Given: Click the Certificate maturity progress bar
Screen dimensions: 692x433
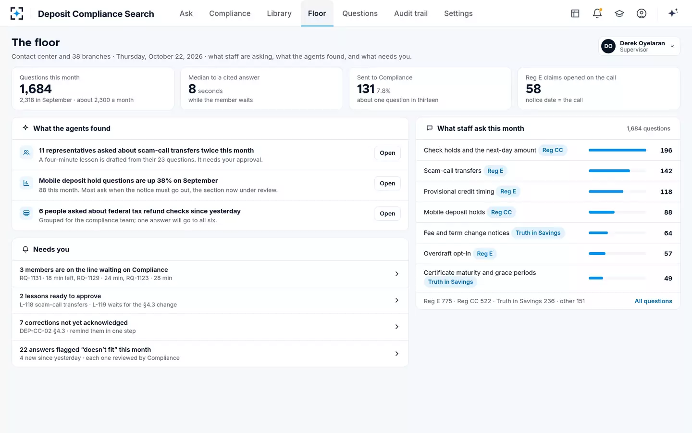Looking at the screenshot, I should [618, 278].
